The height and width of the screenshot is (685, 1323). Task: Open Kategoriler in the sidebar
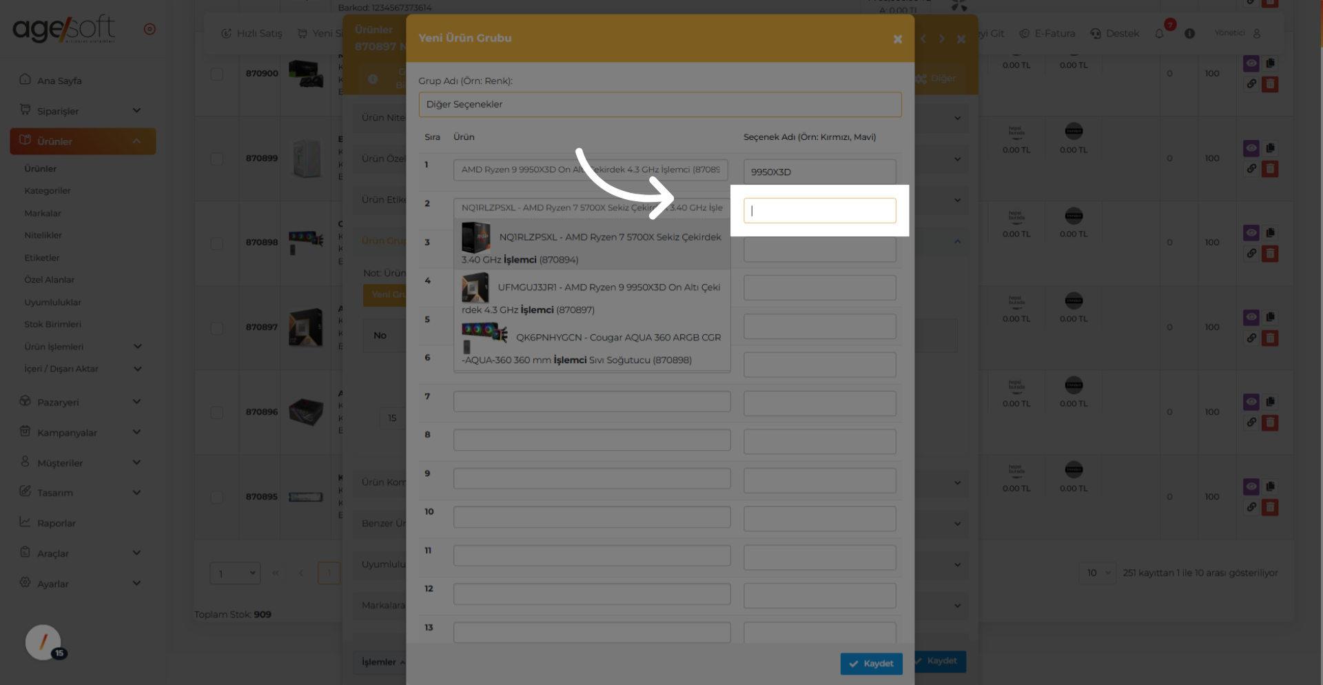(x=48, y=191)
